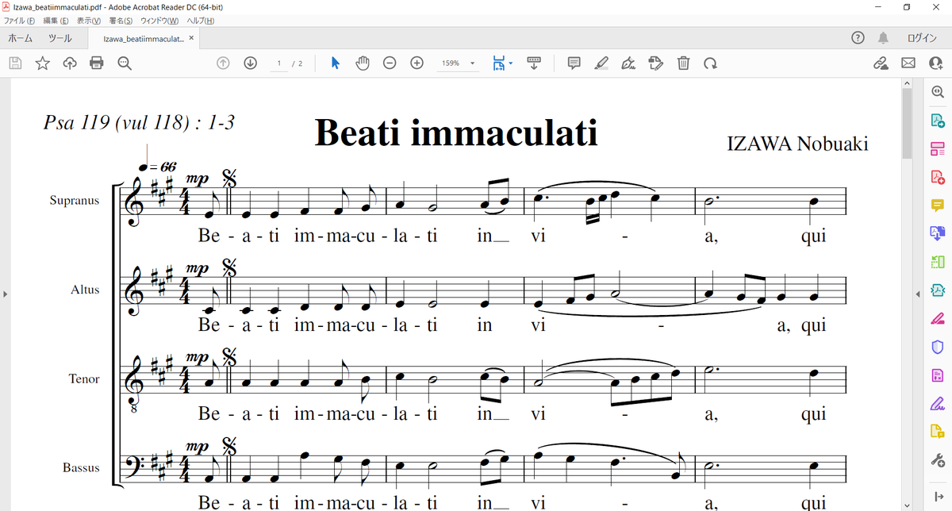This screenshot has height=511, width=952.
Task: Zoom out with the minus button
Action: [390, 63]
